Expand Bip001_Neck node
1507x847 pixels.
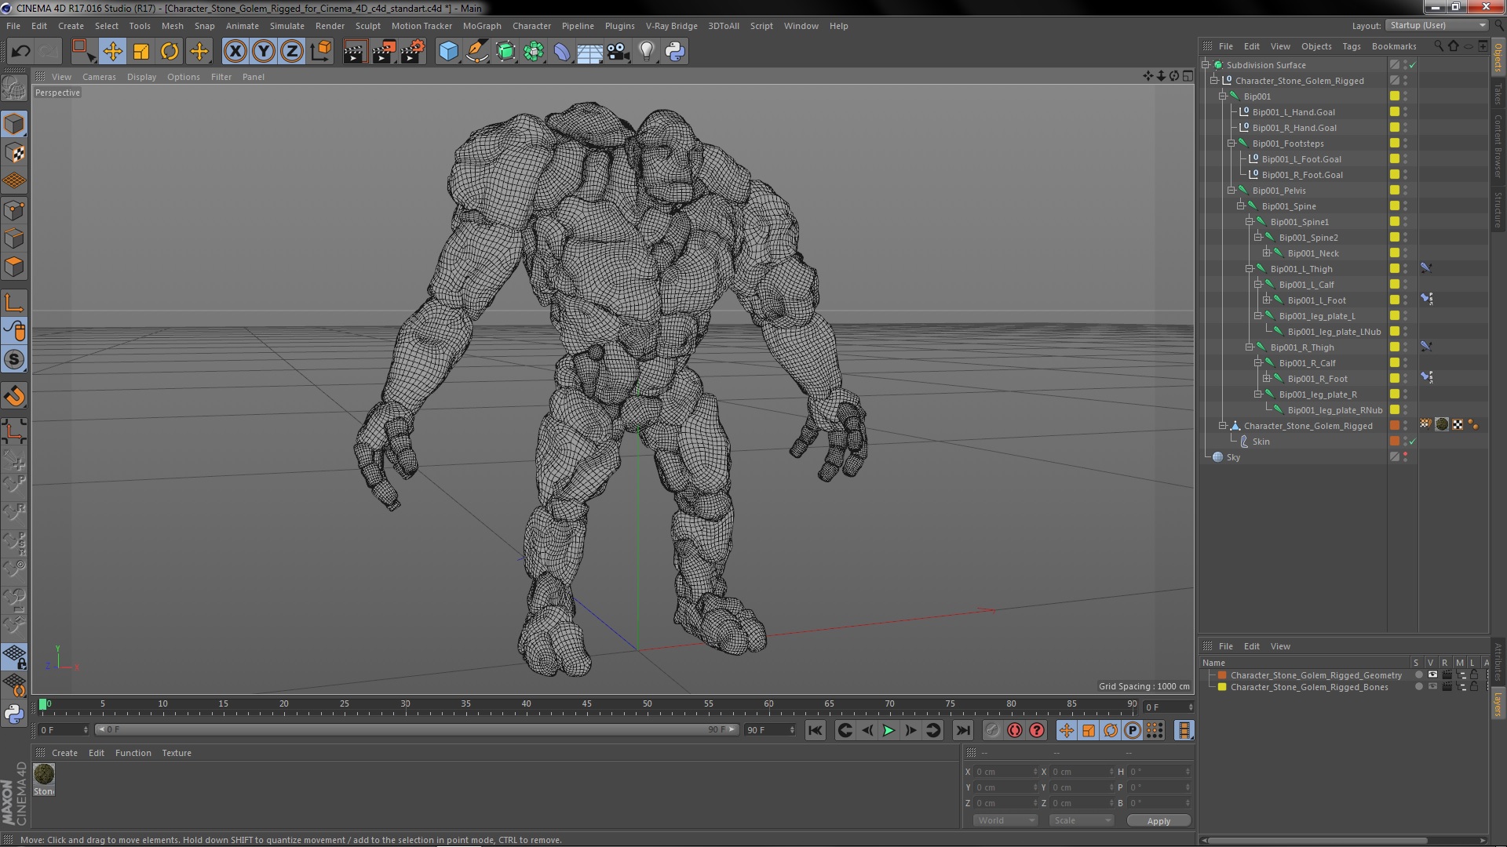(x=1266, y=253)
